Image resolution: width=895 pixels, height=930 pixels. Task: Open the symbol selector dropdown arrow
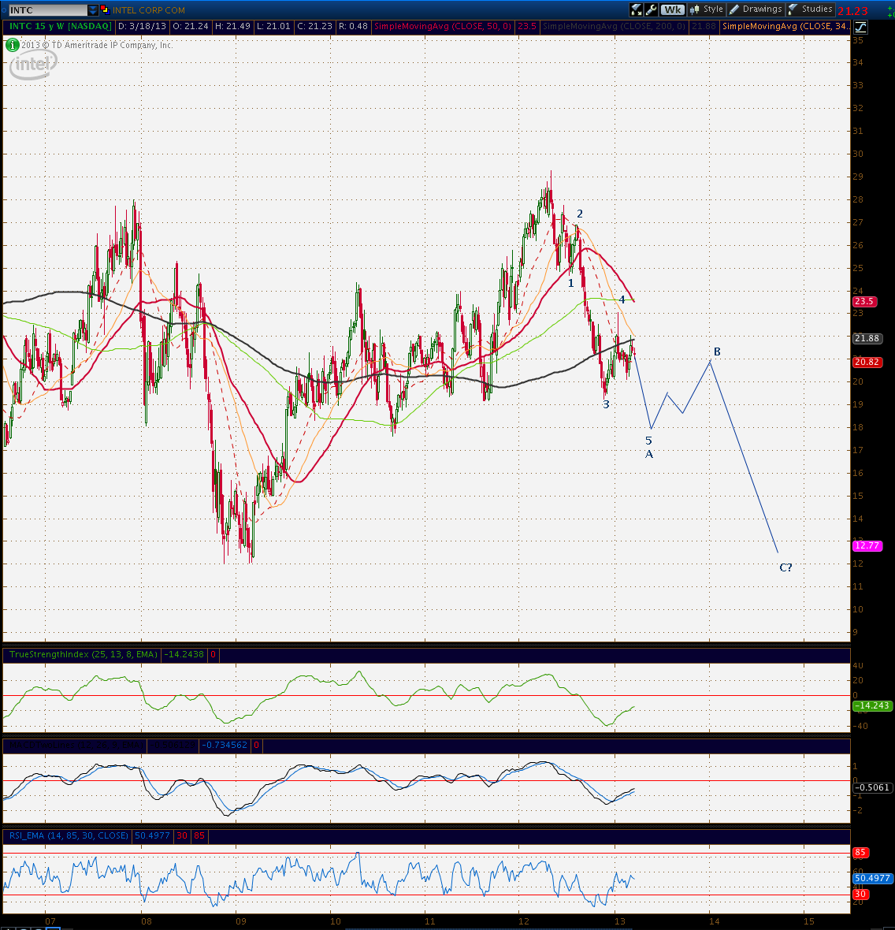[x=93, y=10]
